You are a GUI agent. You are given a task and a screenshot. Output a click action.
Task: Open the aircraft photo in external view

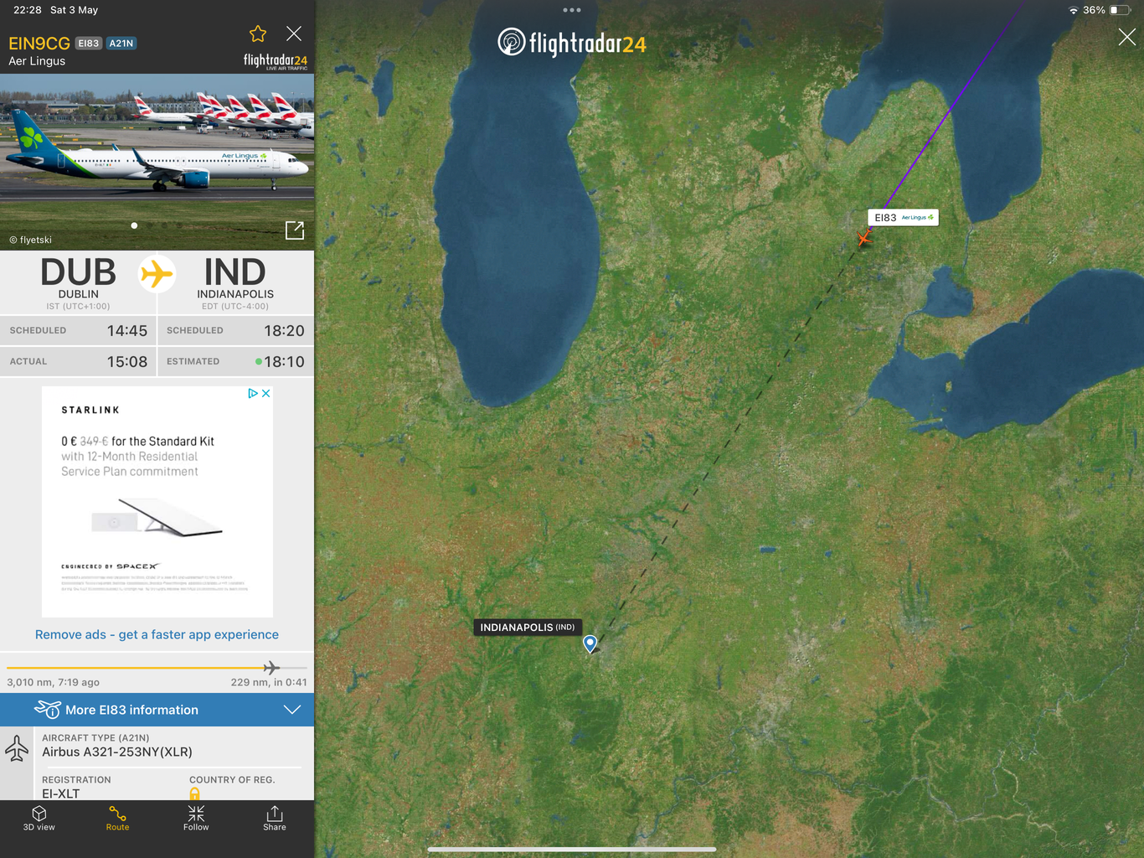(x=295, y=230)
